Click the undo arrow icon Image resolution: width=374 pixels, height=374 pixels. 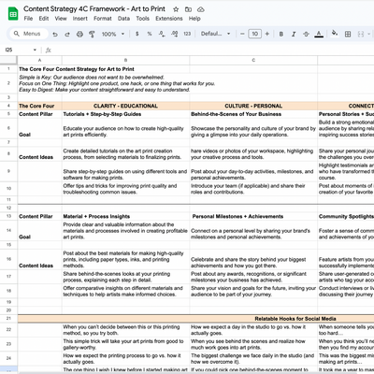(x=55, y=34)
